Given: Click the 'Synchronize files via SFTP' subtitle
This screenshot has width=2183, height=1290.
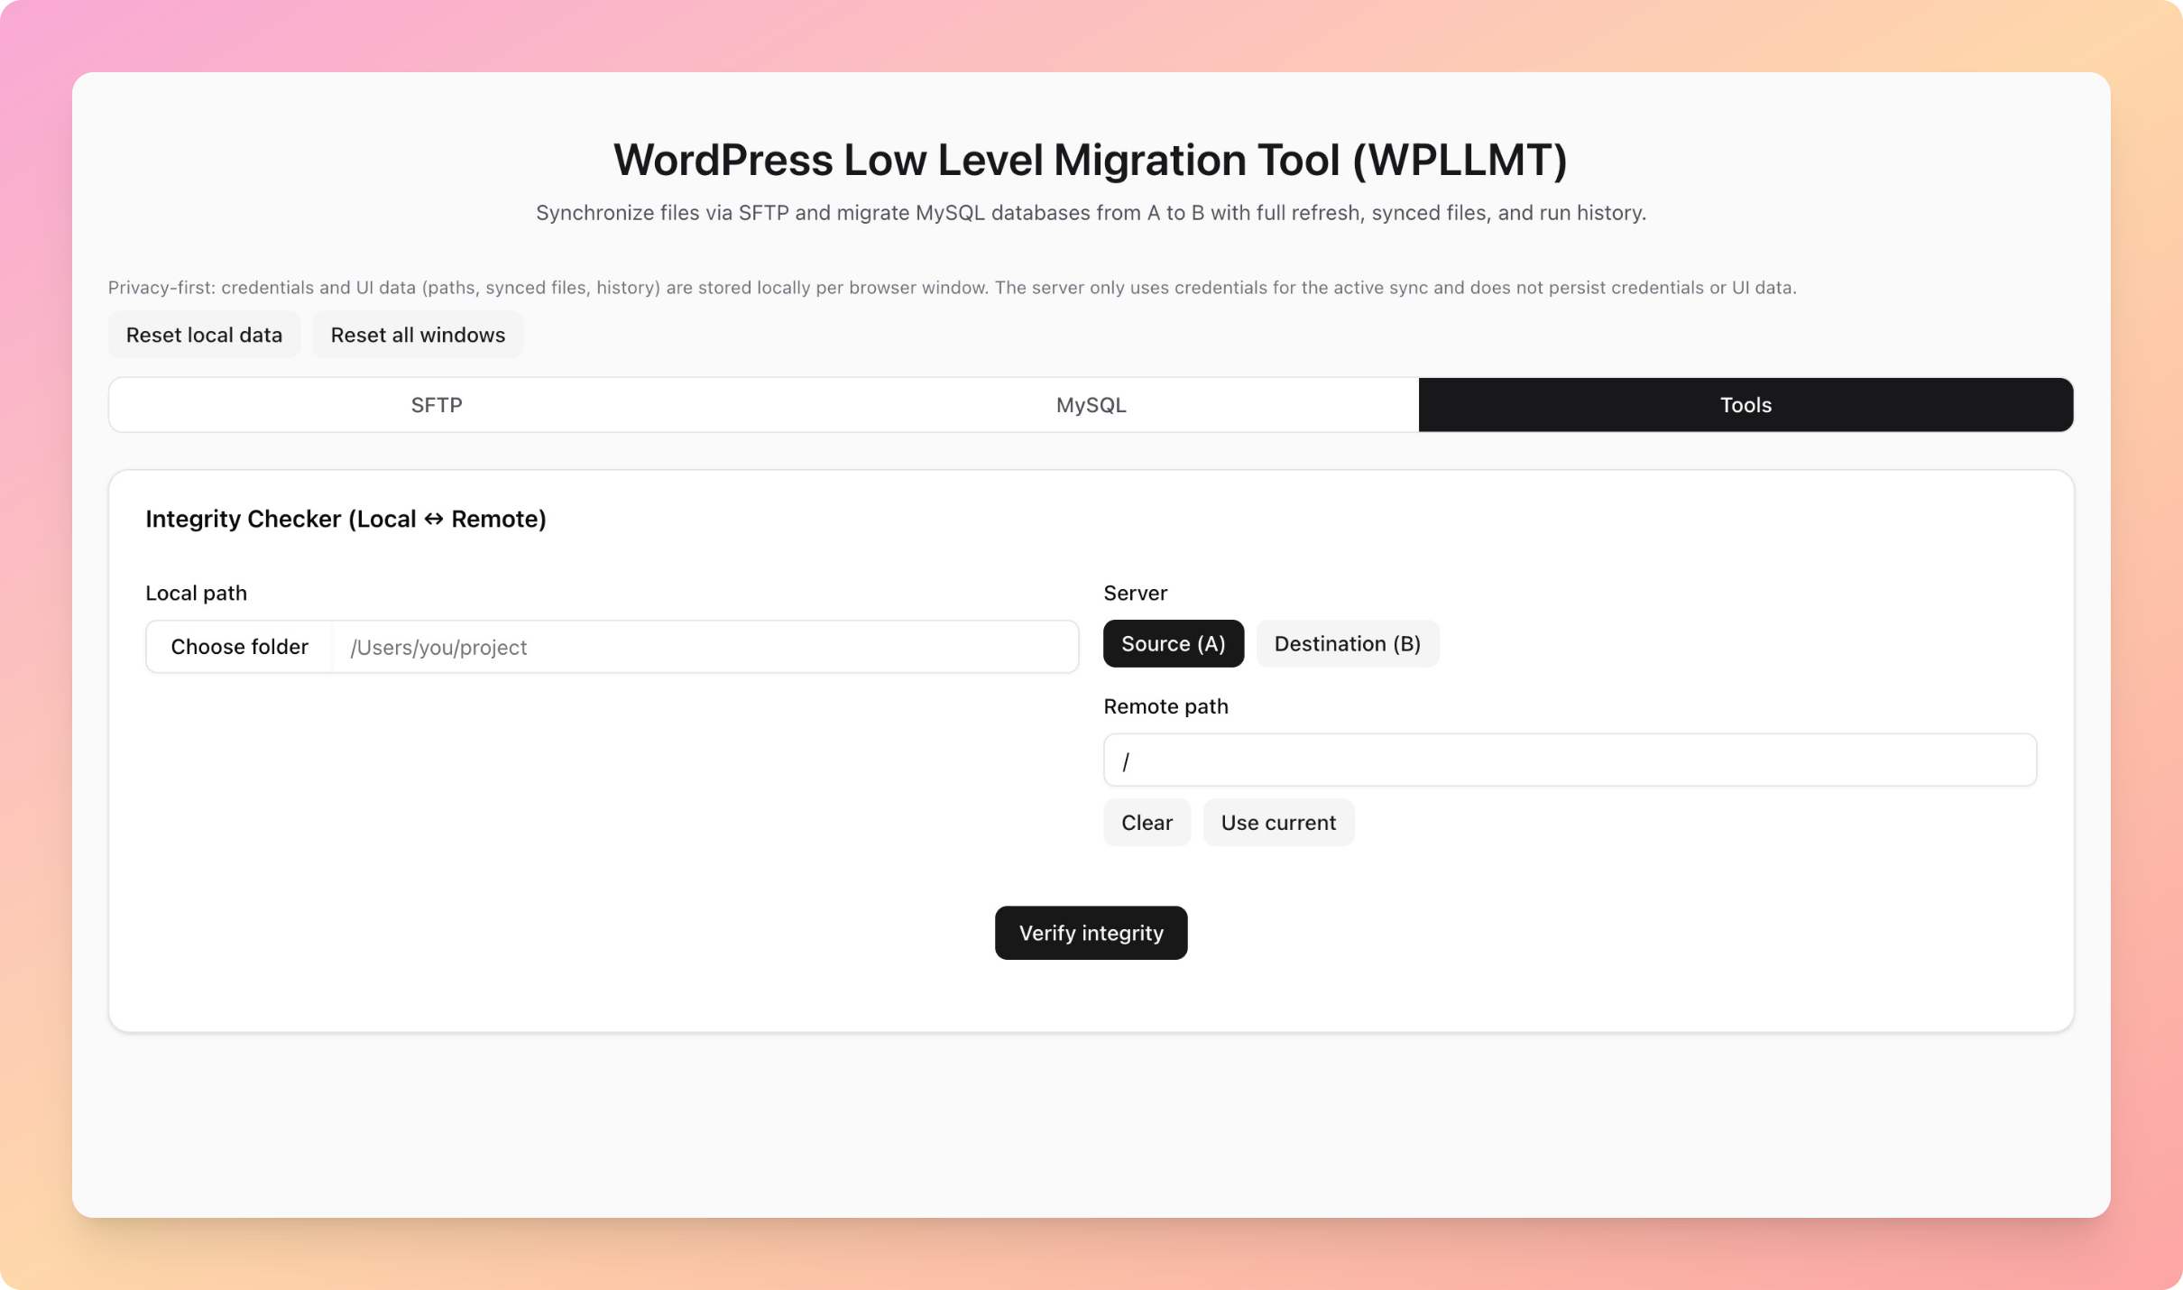Looking at the screenshot, I should coord(1091,213).
